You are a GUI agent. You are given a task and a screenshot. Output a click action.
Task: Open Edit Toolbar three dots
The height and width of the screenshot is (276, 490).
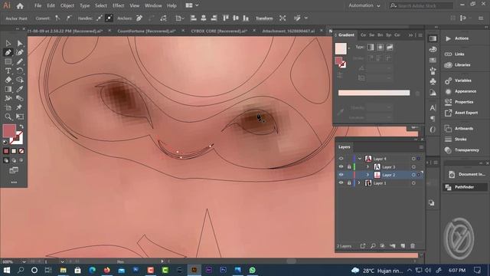[x=14, y=182]
